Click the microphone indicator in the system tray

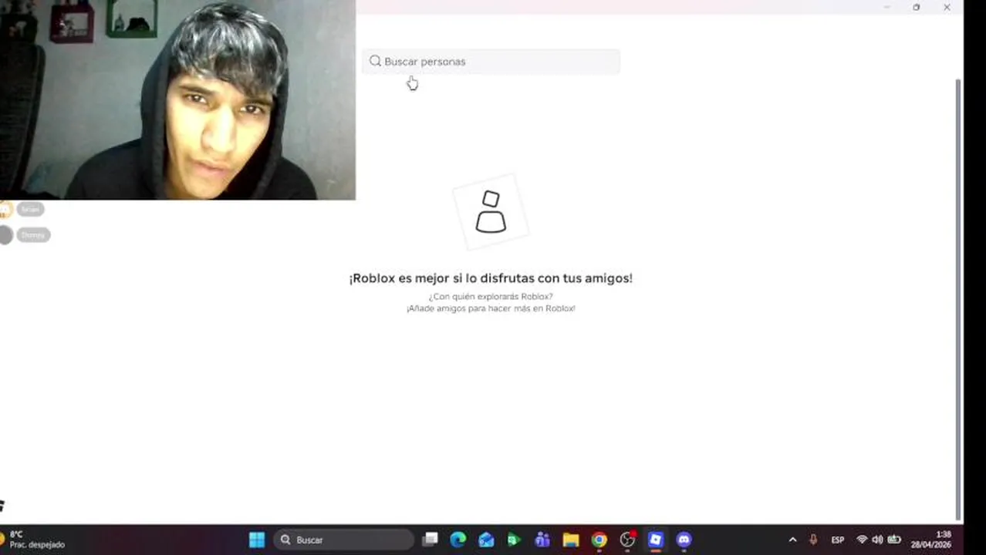813,540
